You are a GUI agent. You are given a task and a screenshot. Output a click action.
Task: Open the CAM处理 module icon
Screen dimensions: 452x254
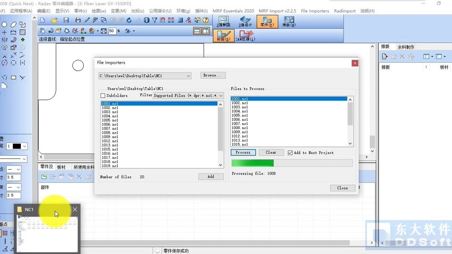pos(246,36)
